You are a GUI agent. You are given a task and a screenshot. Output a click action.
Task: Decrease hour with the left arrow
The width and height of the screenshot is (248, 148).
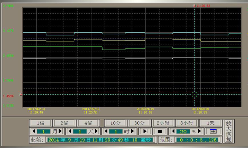(x=106, y=131)
